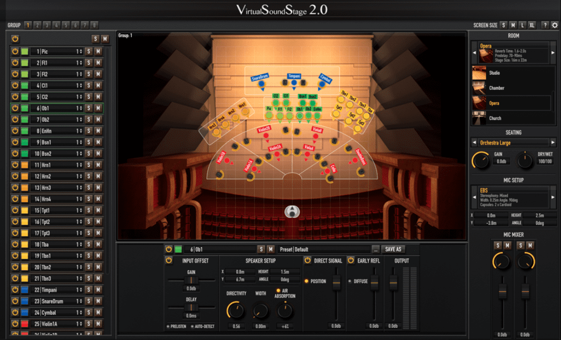Click the Dry/Wet knob
Screen dimensions: 561x340
point(525,161)
